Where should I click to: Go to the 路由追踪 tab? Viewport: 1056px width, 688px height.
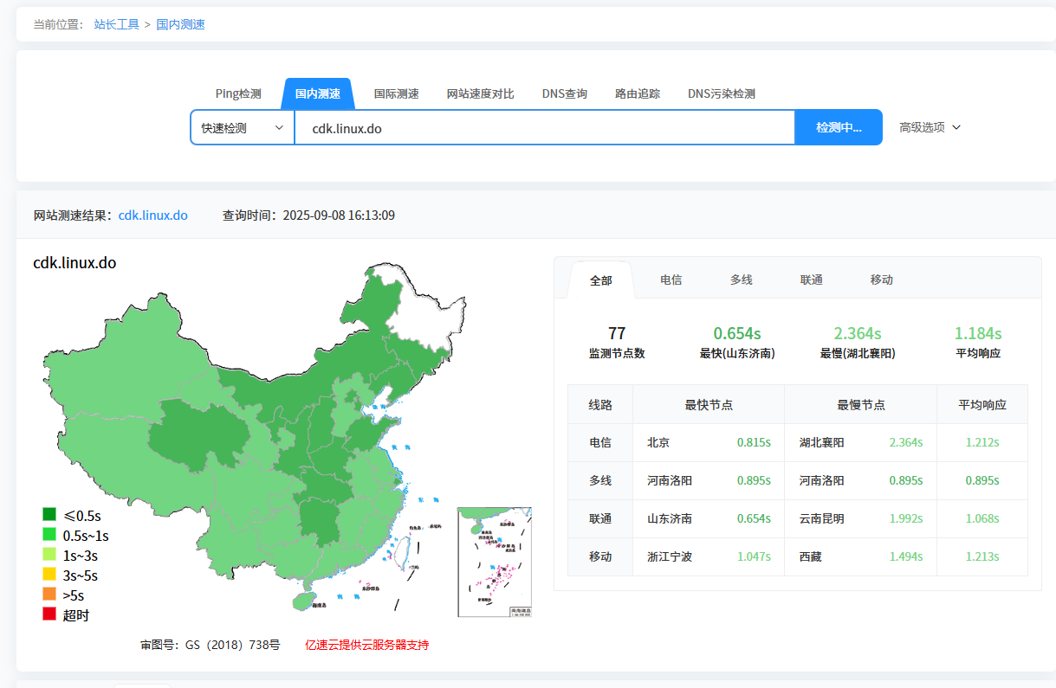[x=638, y=93]
